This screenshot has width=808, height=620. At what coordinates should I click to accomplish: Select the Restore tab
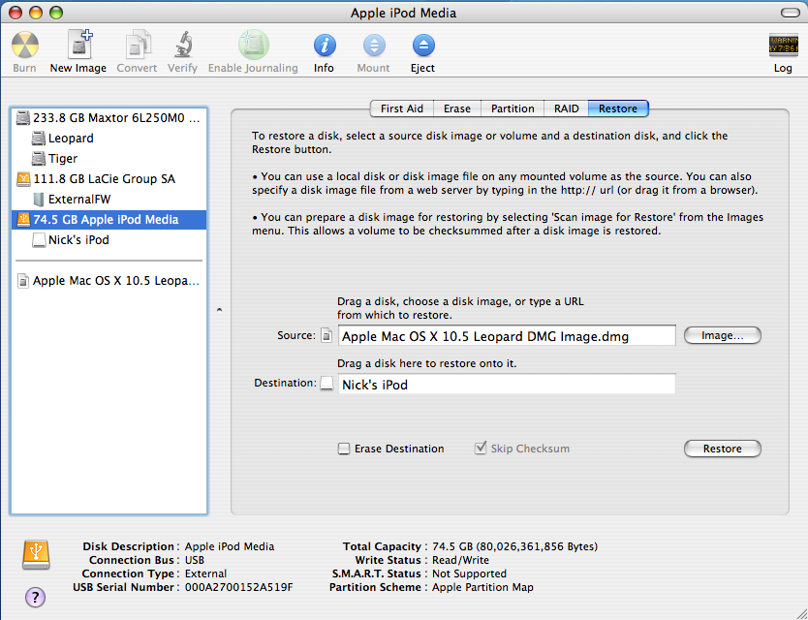(618, 108)
